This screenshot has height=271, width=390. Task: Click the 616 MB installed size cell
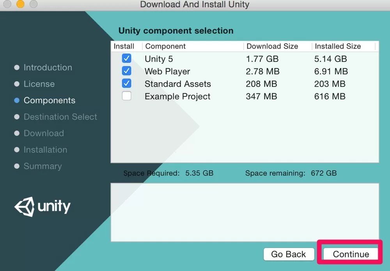pyautogui.click(x=330, y=96)
